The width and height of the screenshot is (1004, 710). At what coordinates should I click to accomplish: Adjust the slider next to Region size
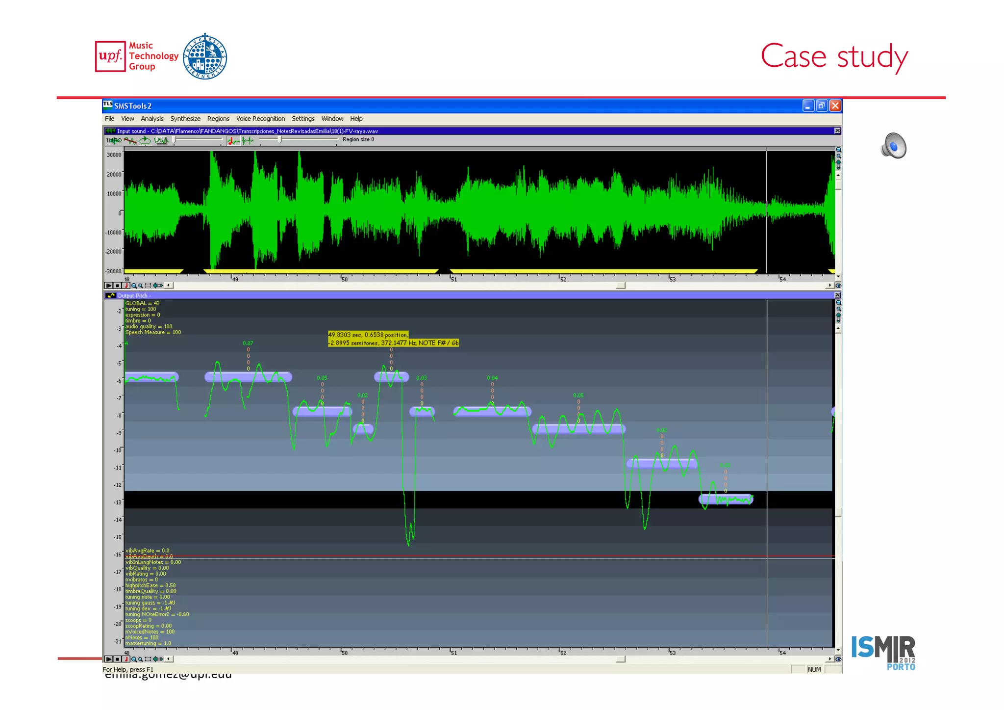[279, 140]
